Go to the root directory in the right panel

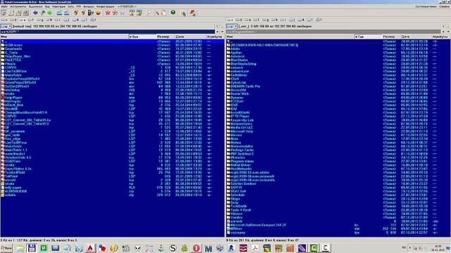click(x=443, y=27)
